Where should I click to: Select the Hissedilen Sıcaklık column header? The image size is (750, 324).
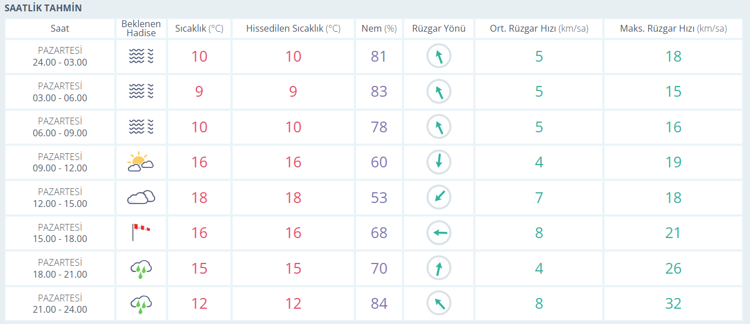click(x=293, y=29)
